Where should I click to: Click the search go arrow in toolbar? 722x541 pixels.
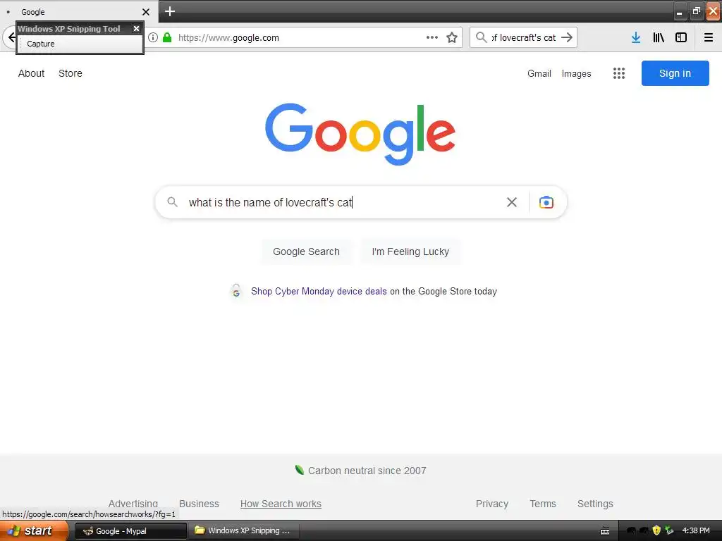pos(567,37)
